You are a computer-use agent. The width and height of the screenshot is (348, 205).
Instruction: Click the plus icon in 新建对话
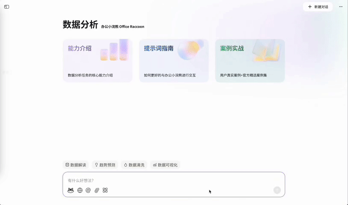pos(310,7)
